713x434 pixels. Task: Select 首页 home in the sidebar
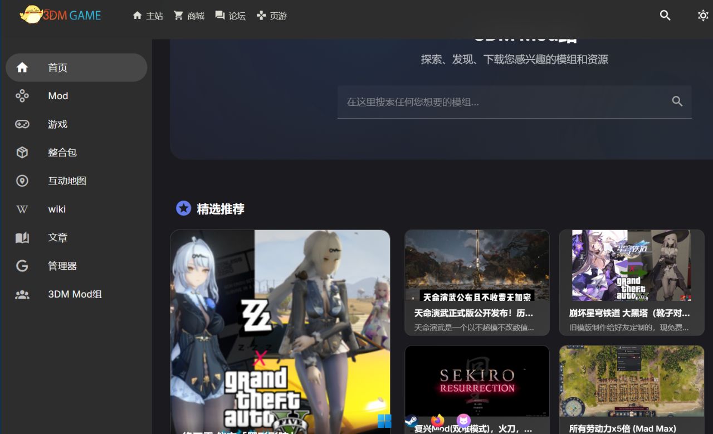(76, 67)
